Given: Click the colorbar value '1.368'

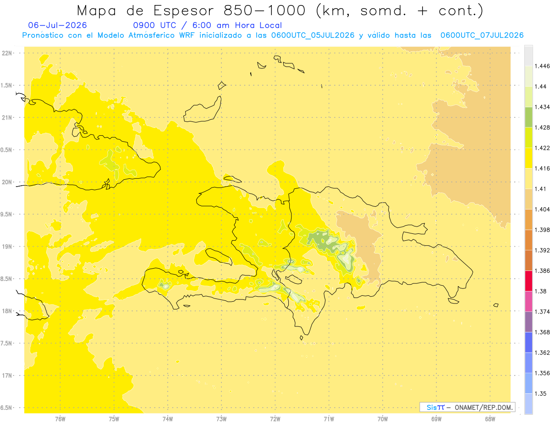Looking at the screenshot, I should (x=542, y=332).
